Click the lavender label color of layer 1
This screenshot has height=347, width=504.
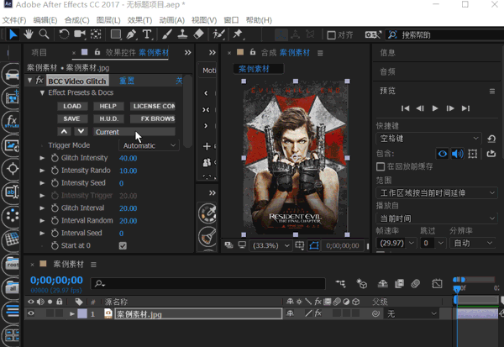point(82,313)
